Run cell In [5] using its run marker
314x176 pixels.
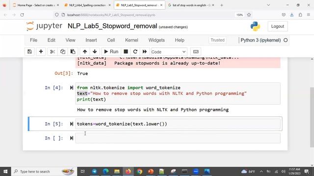[x=72, y=124]
